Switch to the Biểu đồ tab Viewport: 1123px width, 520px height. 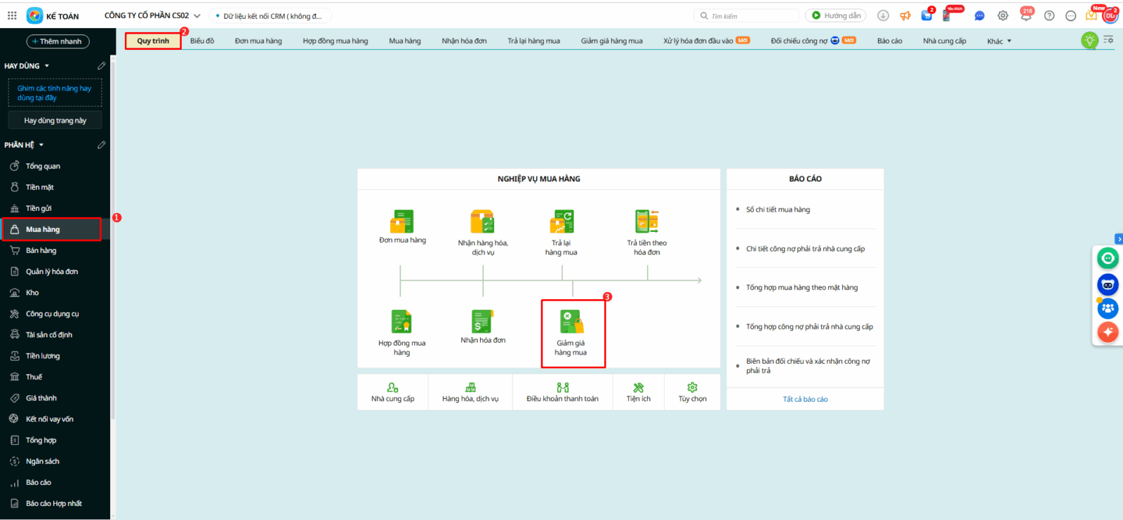[x=202, y=41]
